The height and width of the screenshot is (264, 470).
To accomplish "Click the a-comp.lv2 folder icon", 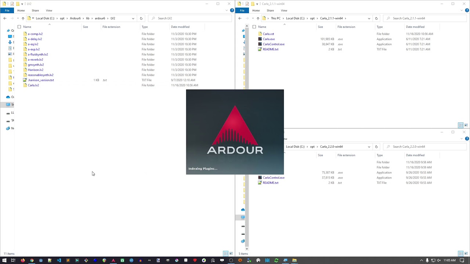I will pyautogui.click(x=25, y=34).
